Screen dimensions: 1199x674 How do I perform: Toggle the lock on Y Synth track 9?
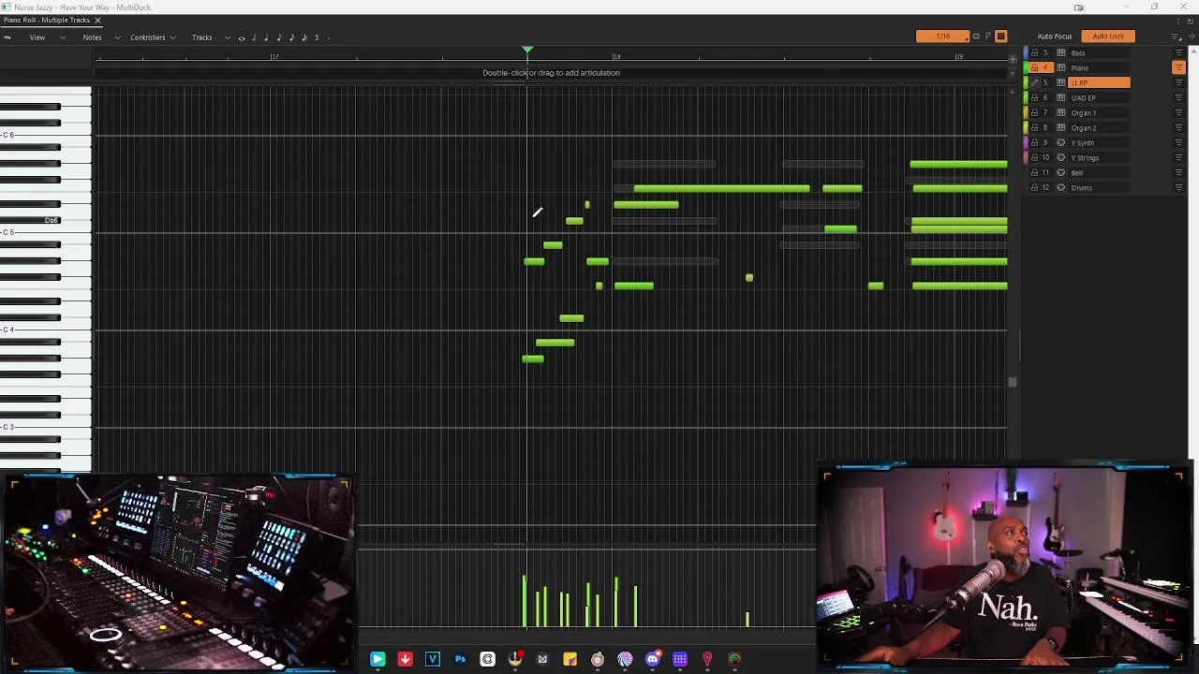[1034, 142]
